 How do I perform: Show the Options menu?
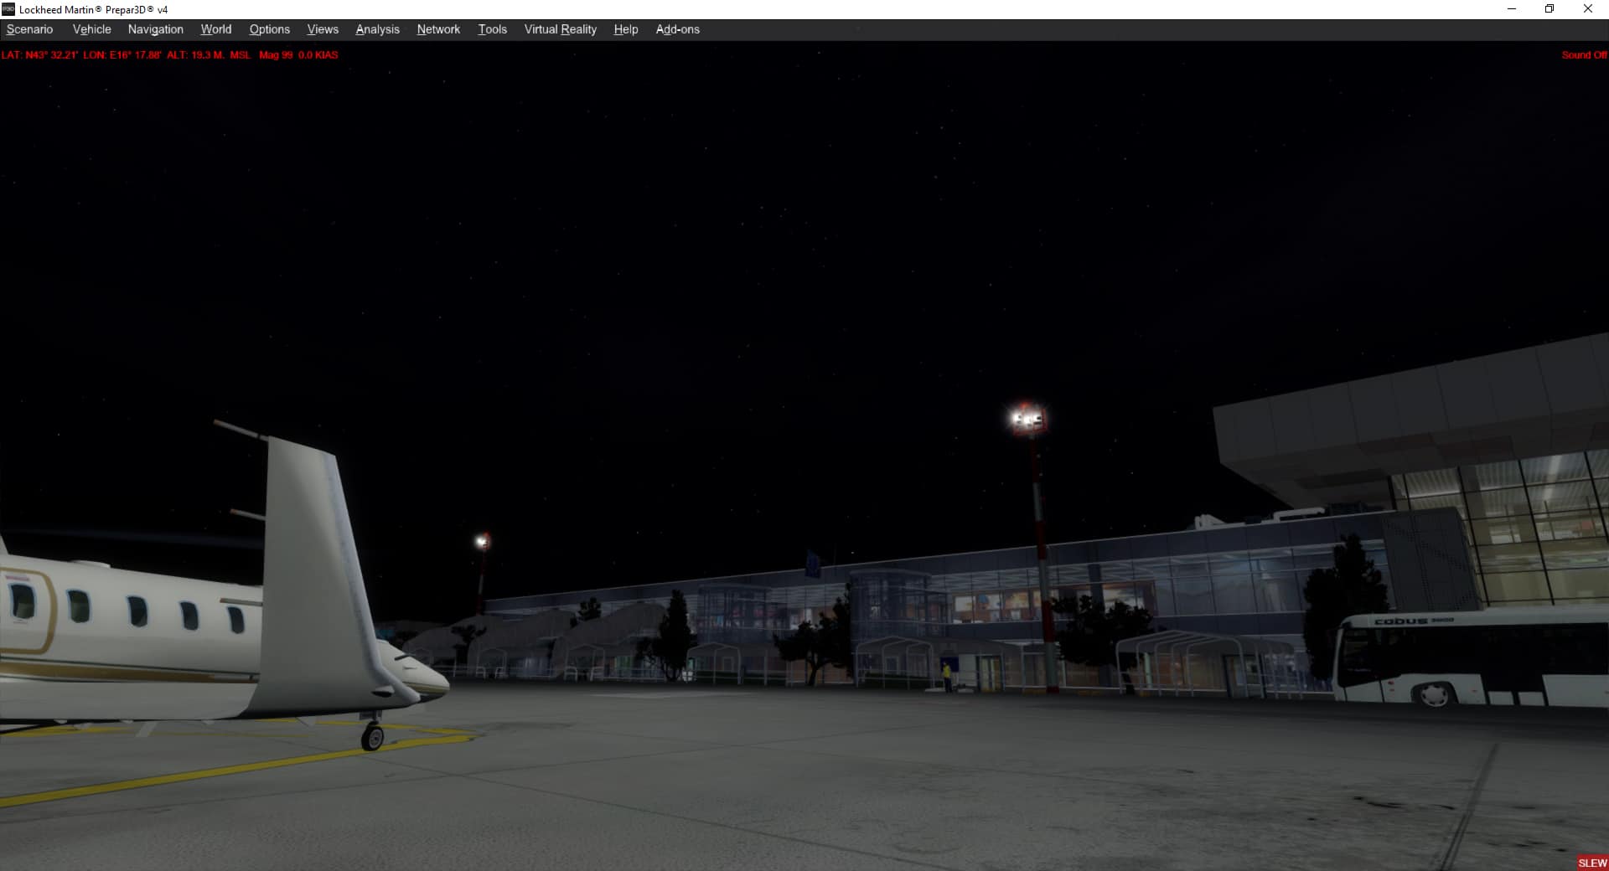click(x=269, y=29)
